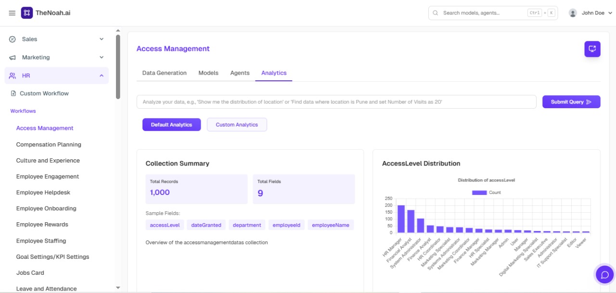Click the analytics query input field
The width and height of the screenshot is (616, 293).
(337, 102)
